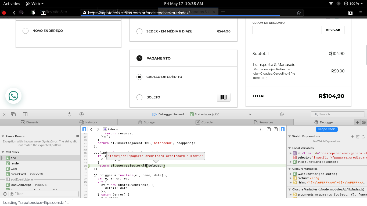Pretty print curly braces icon

click(x=262, y=129)
